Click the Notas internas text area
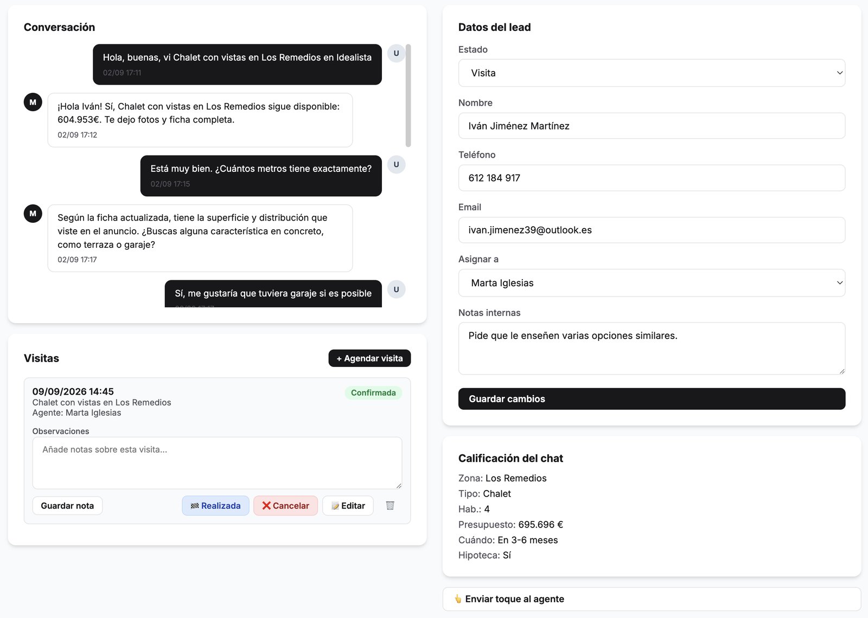Screen dimensions: 868x618 652,349
